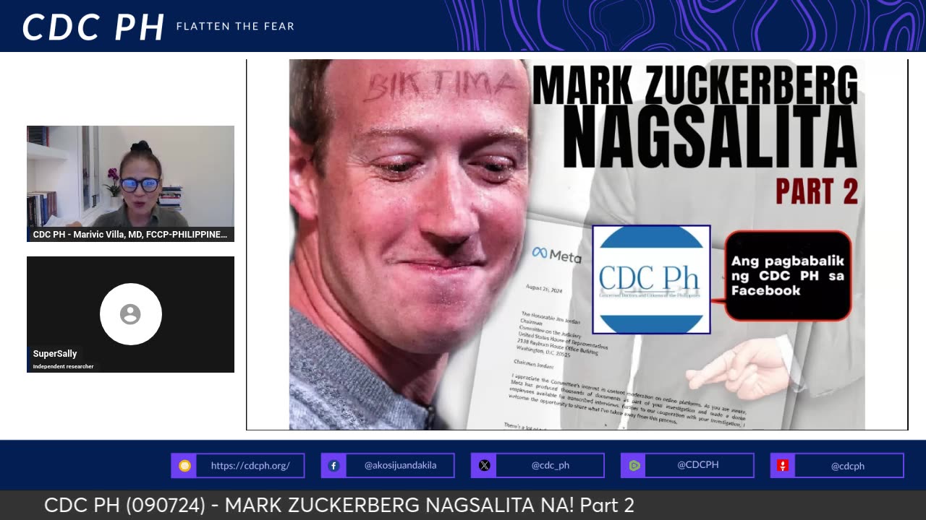Click the 'CDC PH - Marivic Villa, MD' name caption
This screenshot has height=520, width=926.
pyautogui.click(x=130, y=235)
